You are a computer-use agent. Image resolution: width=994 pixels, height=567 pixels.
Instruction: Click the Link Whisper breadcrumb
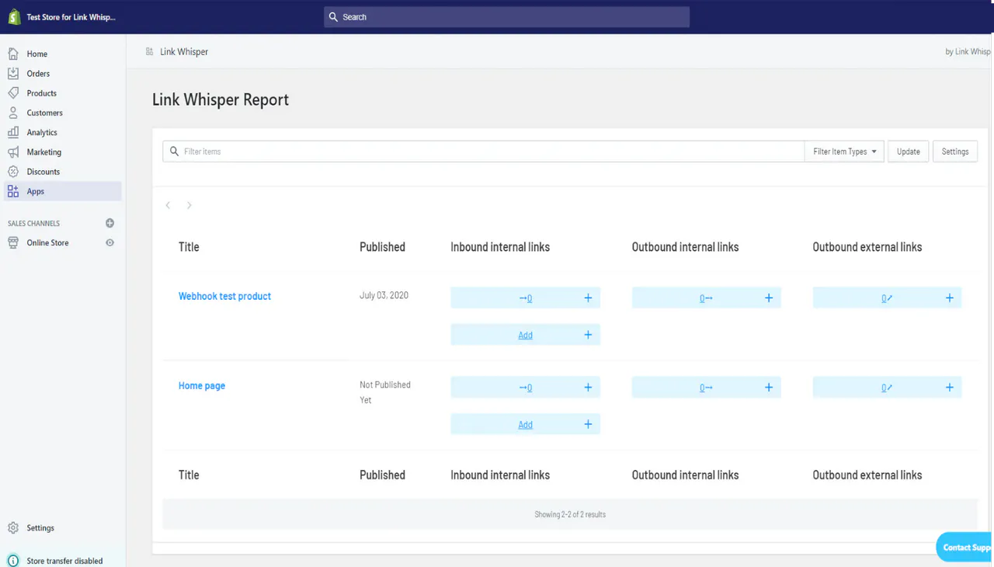pyautogui.click(x=184, y=52)
